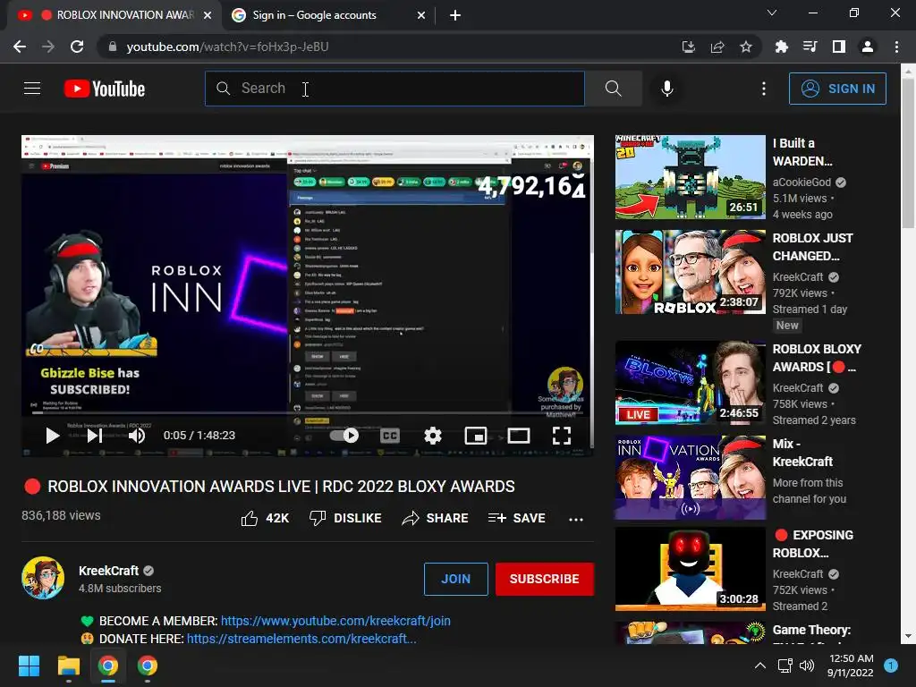Open volume control in system tray
916x687 pixels.
tap(807, 666)
